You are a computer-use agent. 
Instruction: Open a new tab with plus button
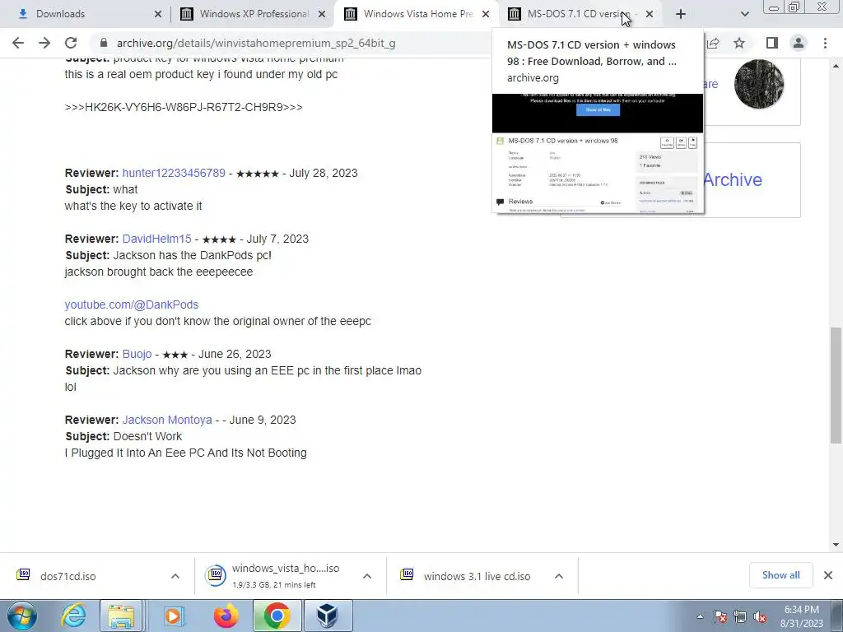click(681, 14)
